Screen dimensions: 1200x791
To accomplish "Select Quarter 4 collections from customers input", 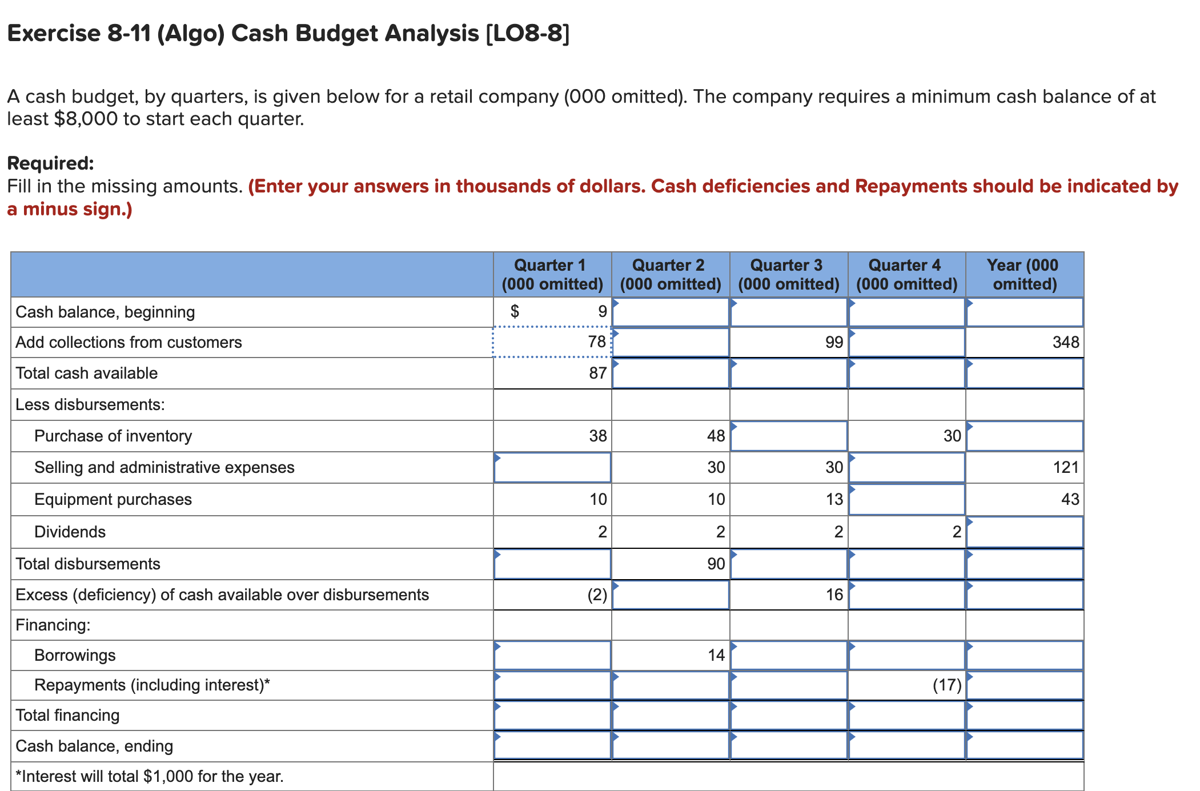I will point(907,342).
